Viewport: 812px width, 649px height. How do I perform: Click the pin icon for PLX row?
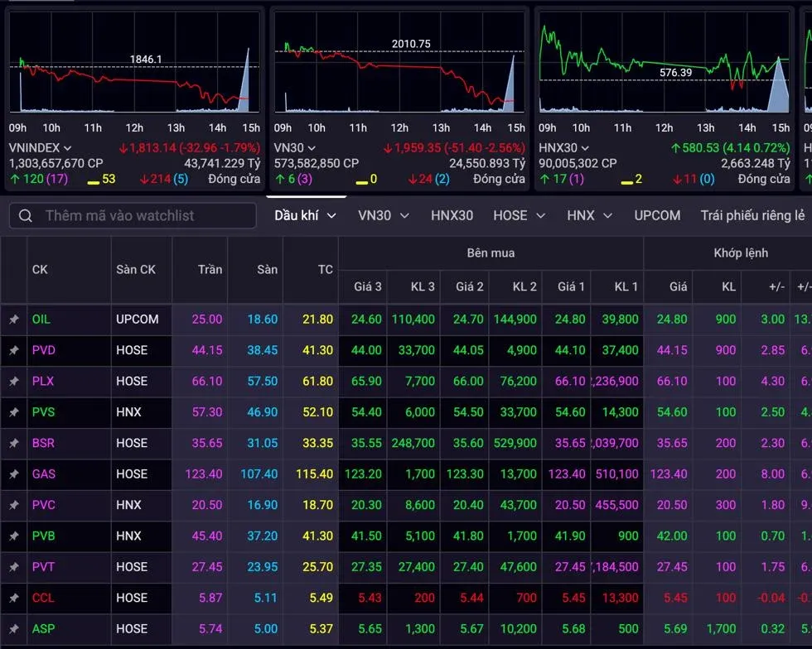14,382
